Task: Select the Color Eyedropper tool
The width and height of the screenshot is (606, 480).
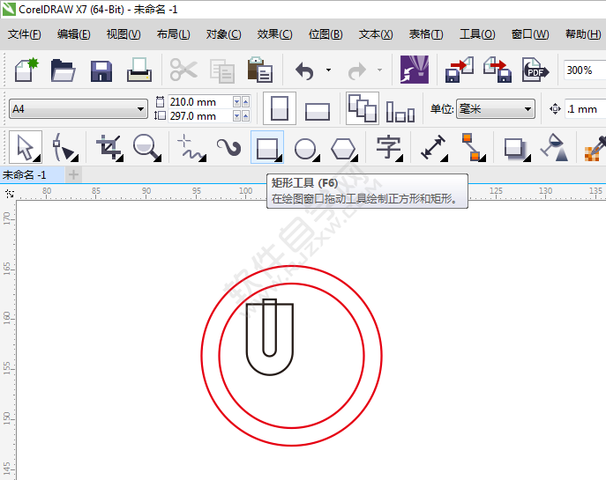Action: [595, 149]
